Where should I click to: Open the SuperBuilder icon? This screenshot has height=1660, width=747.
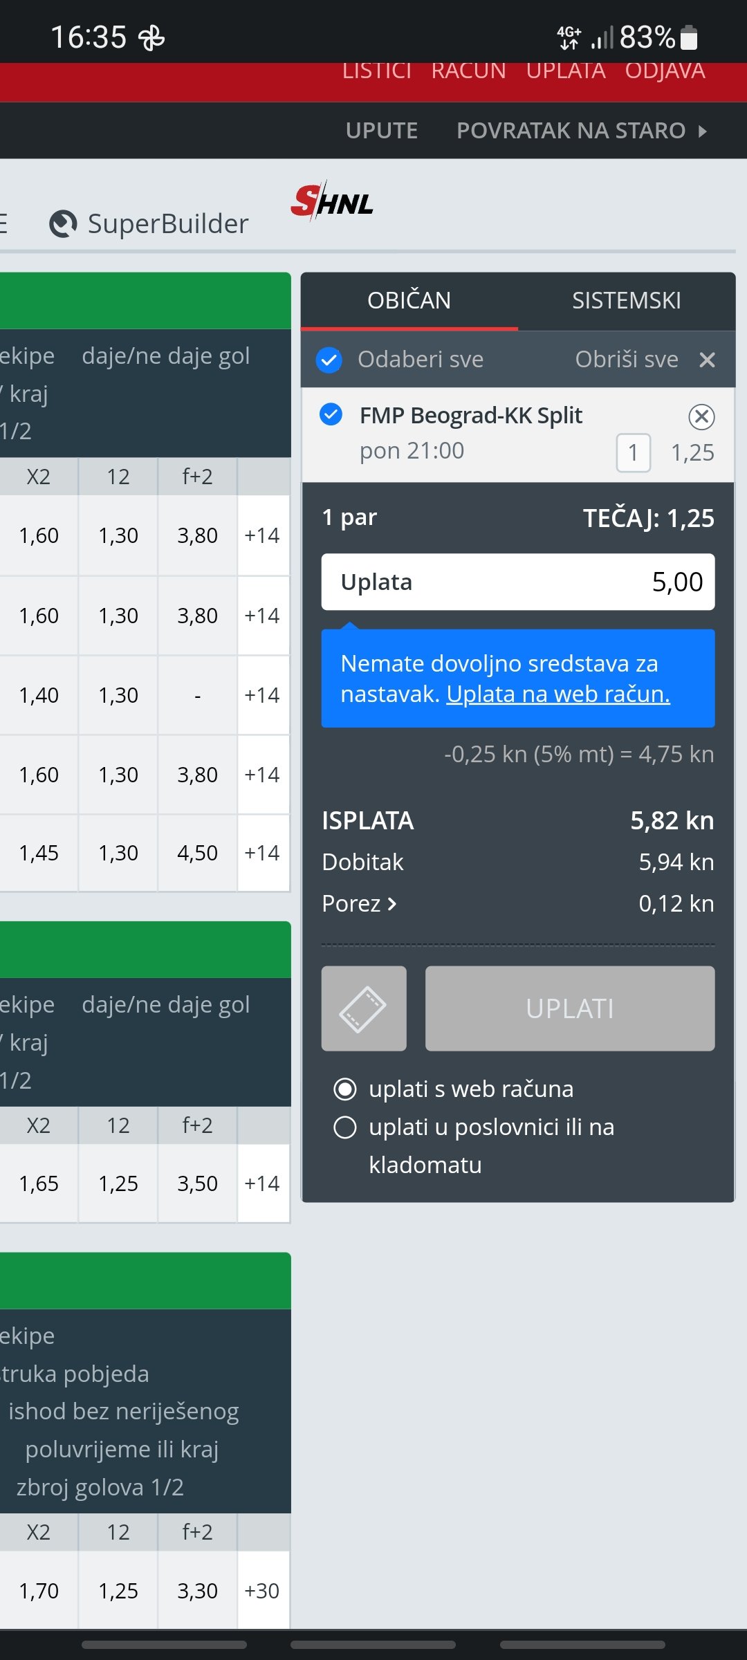coord(63,224)
